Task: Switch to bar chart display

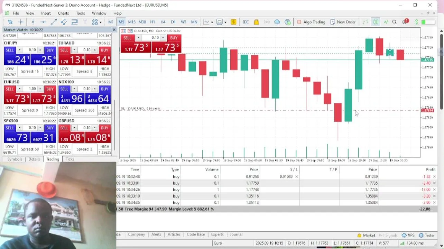Action: (x=366, y=22)
